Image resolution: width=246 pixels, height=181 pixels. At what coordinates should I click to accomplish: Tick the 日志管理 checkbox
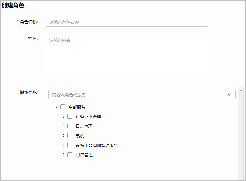pyautogui.click(x=70, y=126)
